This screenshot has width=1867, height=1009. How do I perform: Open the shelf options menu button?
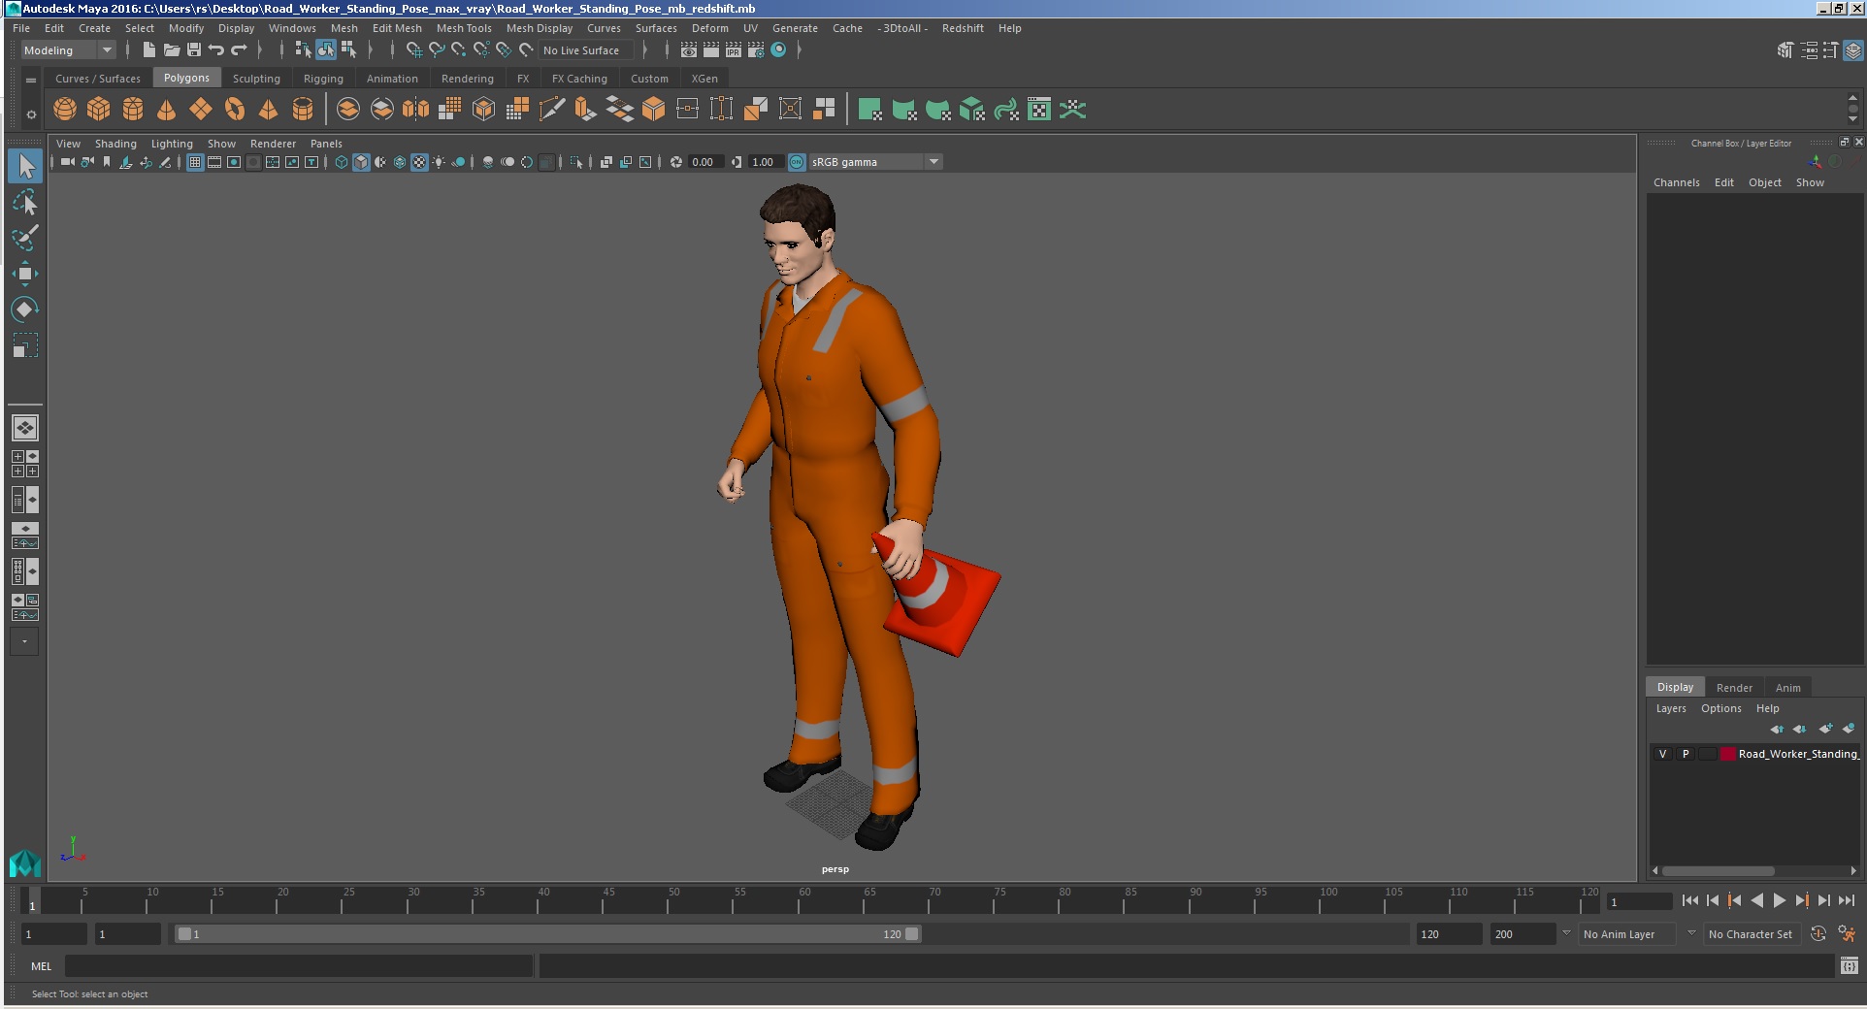tap(31, 114)
